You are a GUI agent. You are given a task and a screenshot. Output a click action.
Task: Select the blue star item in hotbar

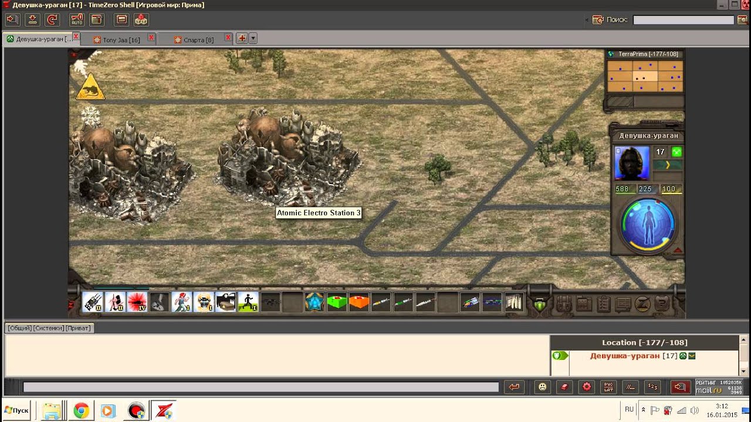tap(314, 302)
